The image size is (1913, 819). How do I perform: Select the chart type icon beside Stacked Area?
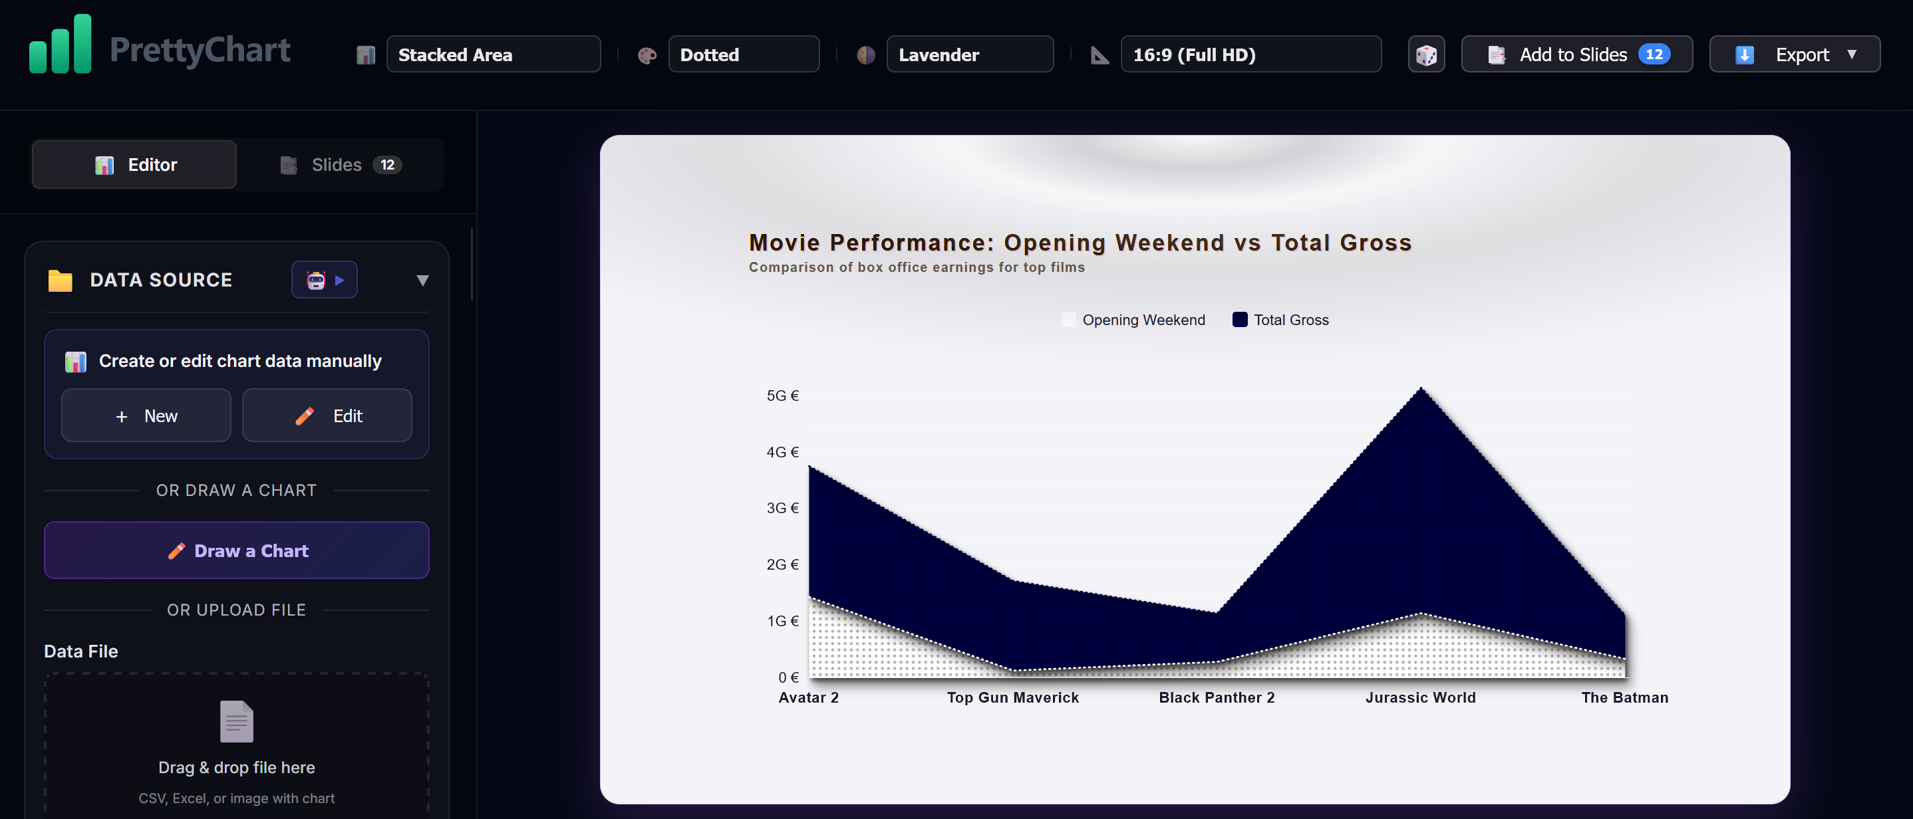[365, 55]
